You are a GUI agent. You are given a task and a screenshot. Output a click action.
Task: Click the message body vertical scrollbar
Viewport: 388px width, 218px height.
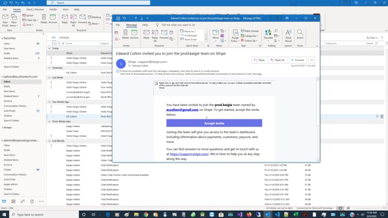(x=318, y=119)
